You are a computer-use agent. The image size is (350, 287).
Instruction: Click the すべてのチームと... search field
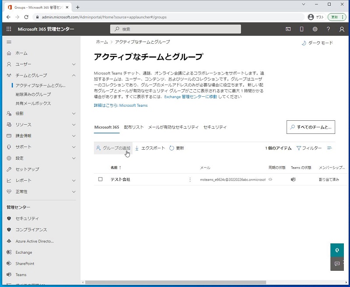click(x=311, y=127)
